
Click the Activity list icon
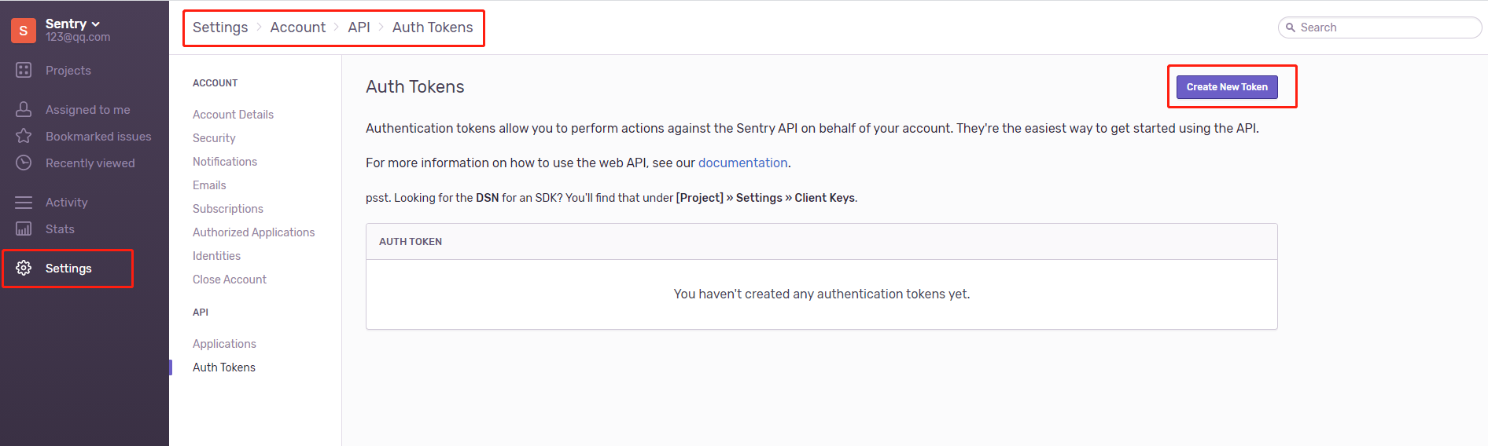pyautogui.click(x=24, y=203)
